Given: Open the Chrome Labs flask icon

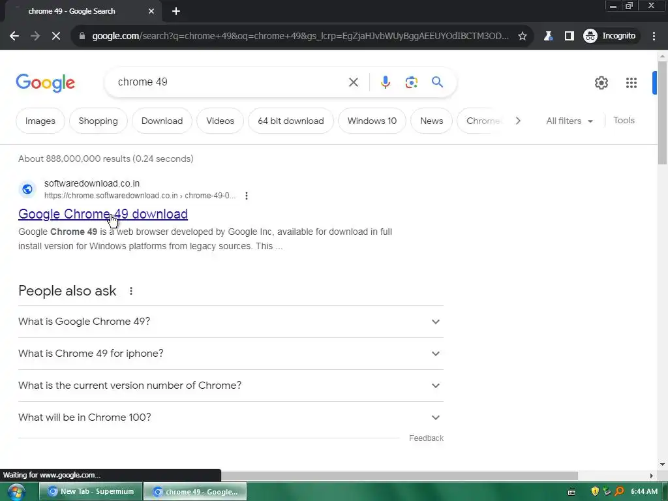Looking at the screenshot, I should pos(548,37).
